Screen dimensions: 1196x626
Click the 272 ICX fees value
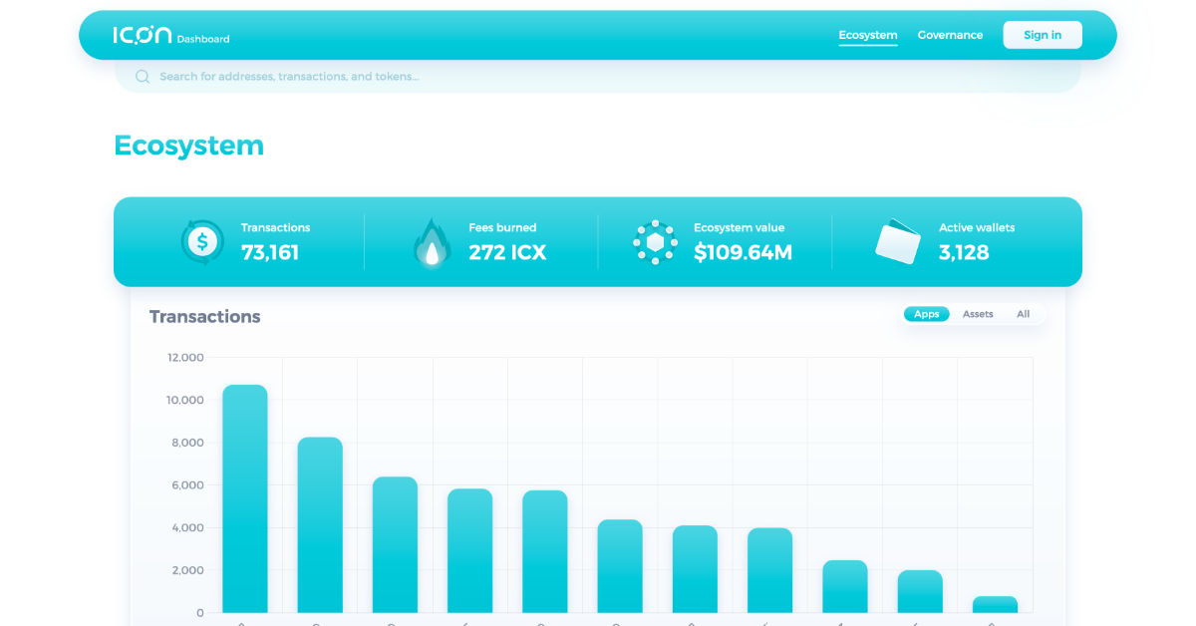507,252
